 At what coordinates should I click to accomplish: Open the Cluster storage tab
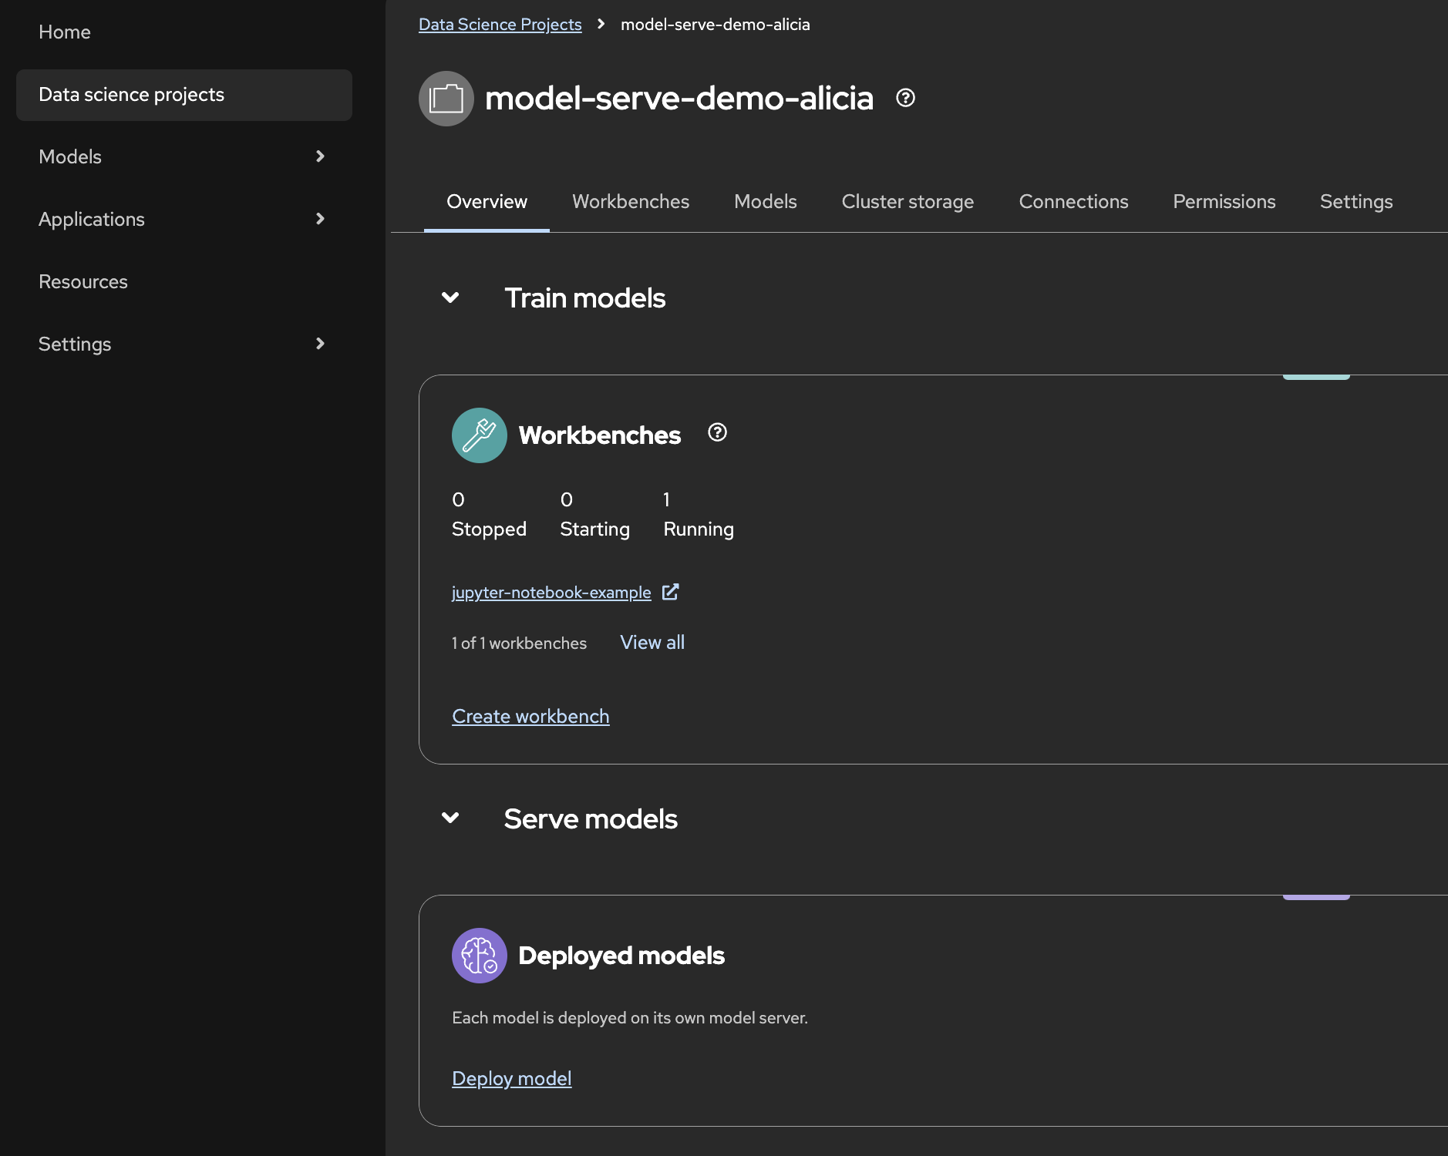click(x=908, y=201)
